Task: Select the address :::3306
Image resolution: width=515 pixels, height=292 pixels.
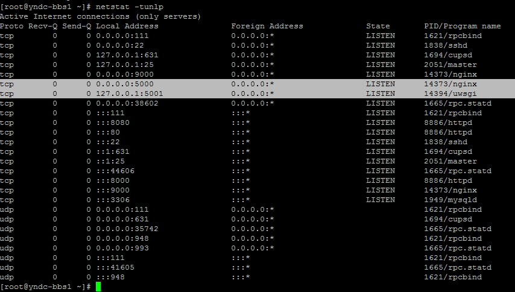Action: (x=113, y=200)
